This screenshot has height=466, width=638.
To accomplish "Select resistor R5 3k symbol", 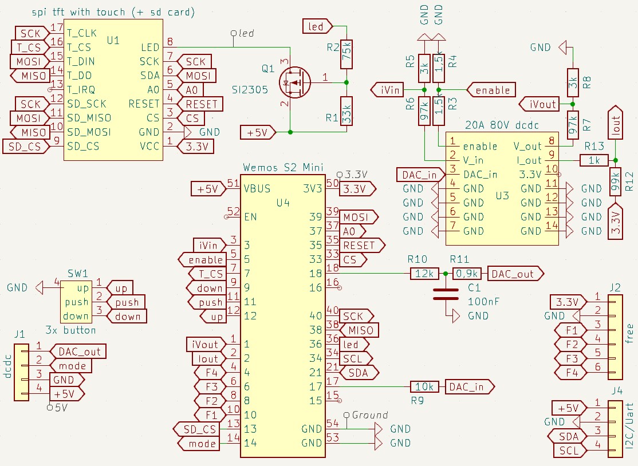I will pos(424,68).
